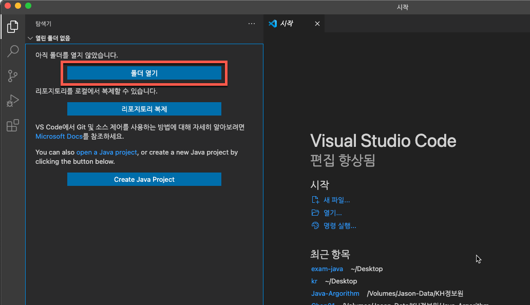Click the new file icon beside '새 파일...'
The height and width of the screenshot is (305, 530).
coord(315,200)
